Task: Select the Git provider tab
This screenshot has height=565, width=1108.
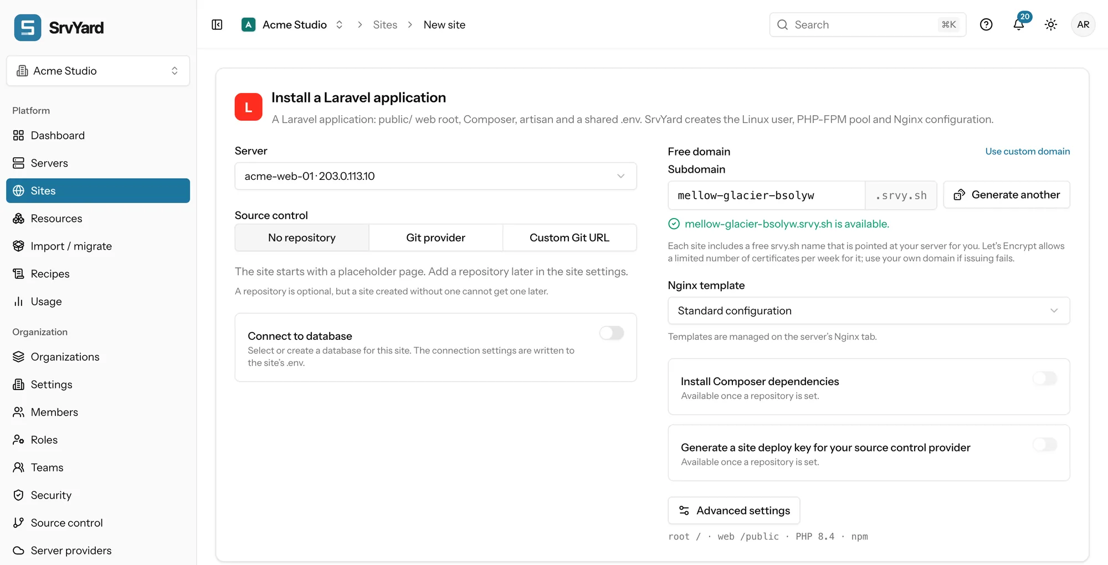Action: (436, 238)
